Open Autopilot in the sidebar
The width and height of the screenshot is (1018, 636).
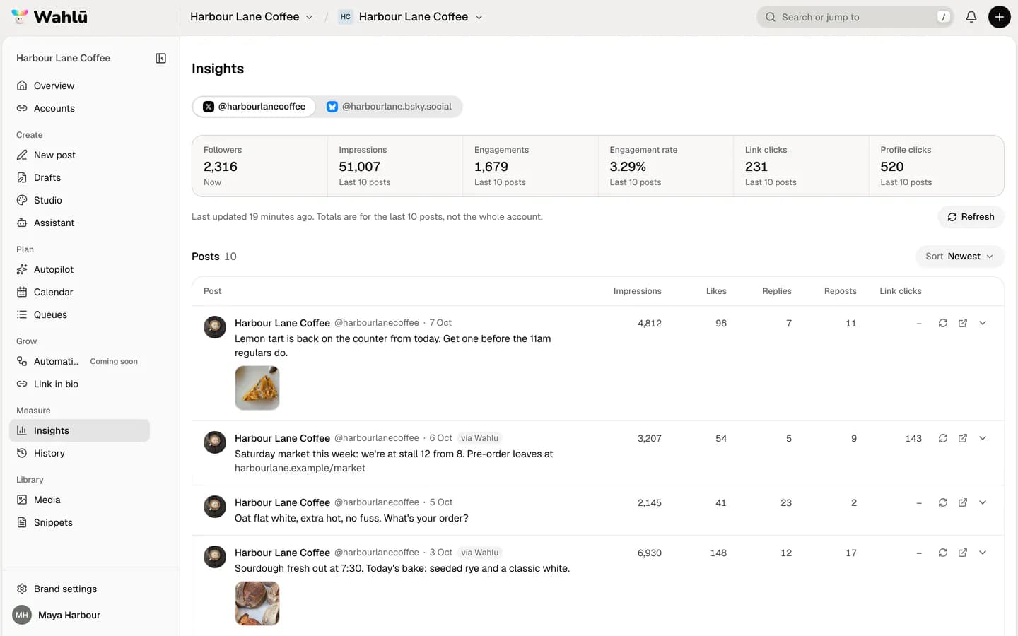pos(79,269)
